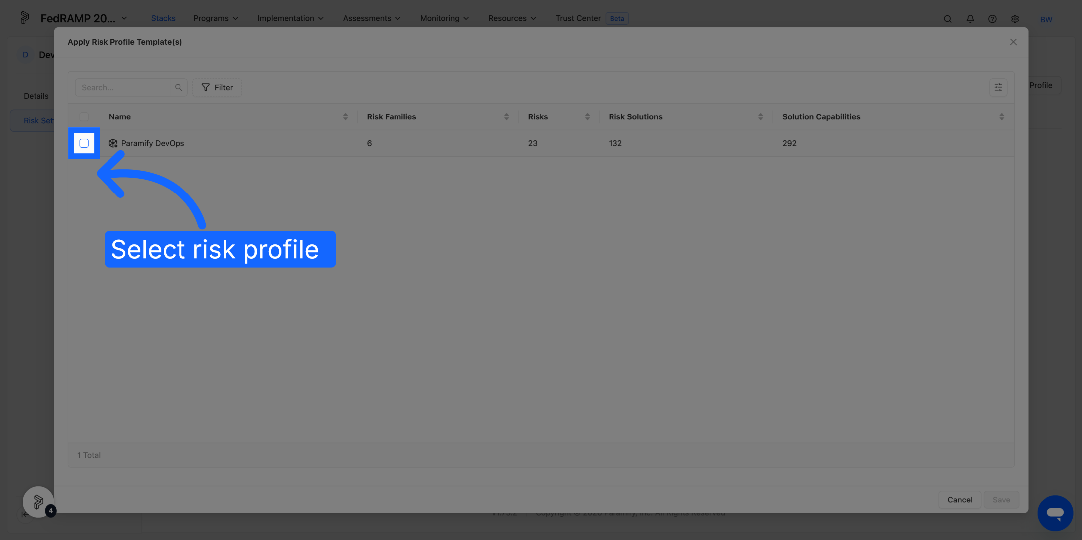Click the Cancel button
The height and width of the screenshot is (540, 1082).
[x=960, y=500]
